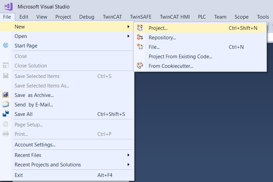Click the Print printer icon
Screen dimensions: 273x182
point(6,134)
